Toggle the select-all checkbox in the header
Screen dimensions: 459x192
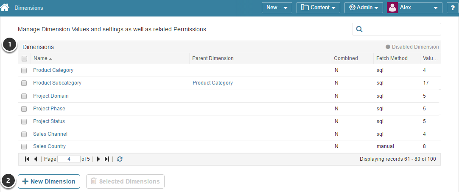coord(24,59)
